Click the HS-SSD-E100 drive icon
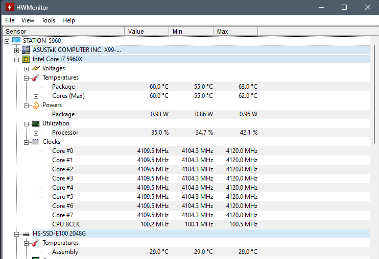 pos(26,234)
